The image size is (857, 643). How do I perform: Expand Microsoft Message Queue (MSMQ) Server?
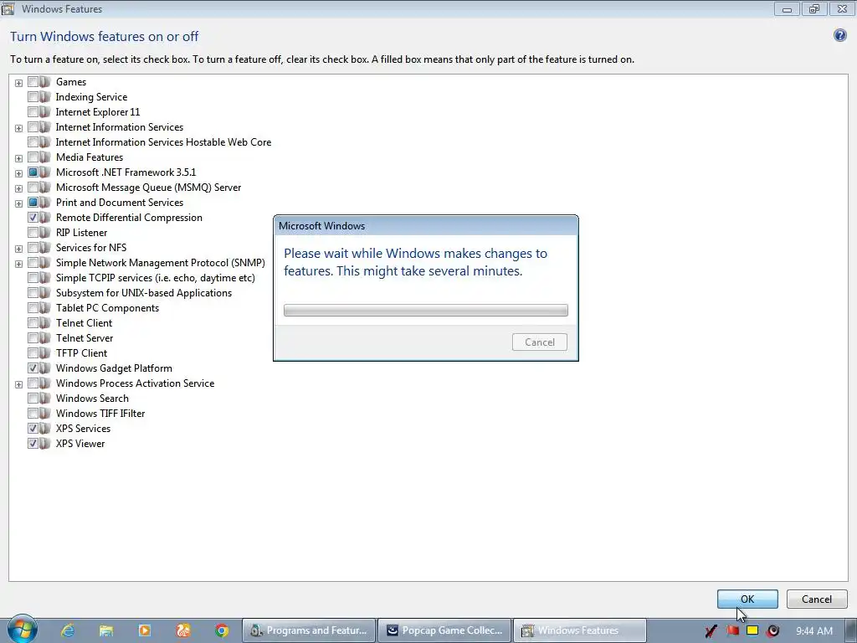pos(18,188)
